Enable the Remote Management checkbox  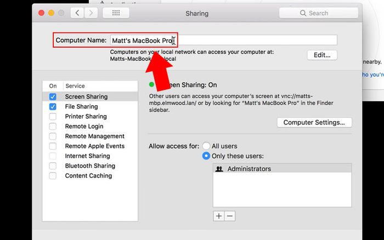(53, 136)
